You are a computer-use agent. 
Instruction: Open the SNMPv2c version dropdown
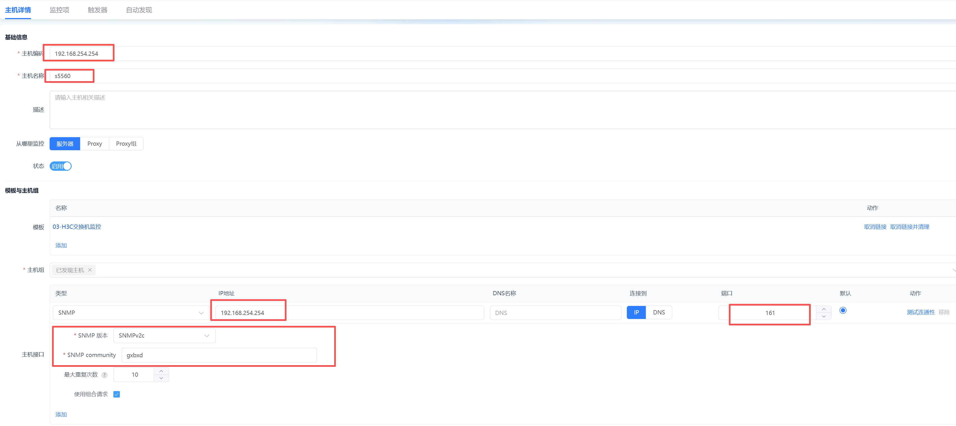(164, 336)
